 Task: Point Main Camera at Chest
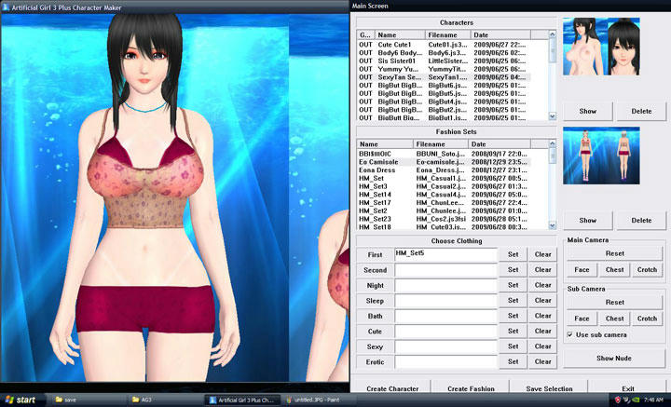[x=614, y=270]
